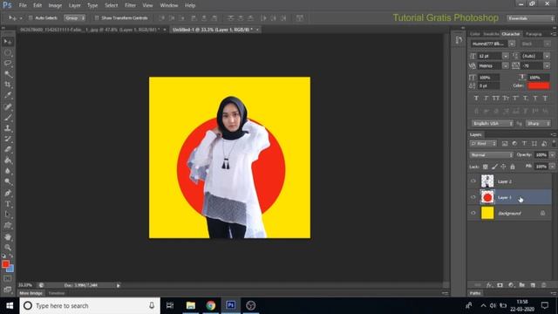Lock transparent pixels icon in Layers

485,167
